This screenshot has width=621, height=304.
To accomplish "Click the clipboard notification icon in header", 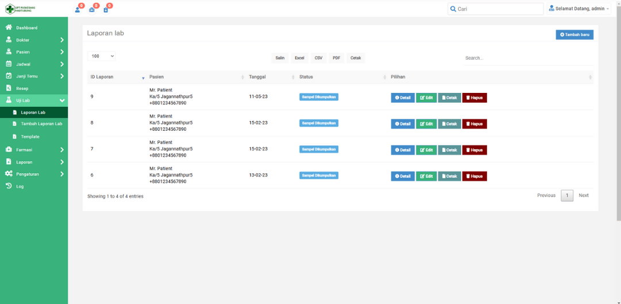I will point(106,10).
